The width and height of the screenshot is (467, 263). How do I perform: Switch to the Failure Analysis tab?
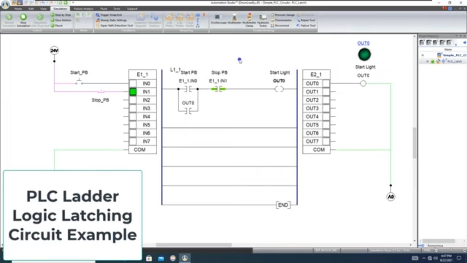pos(84,9)
